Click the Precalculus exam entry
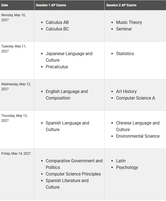The image size is (166, 201). click(57, 67)
